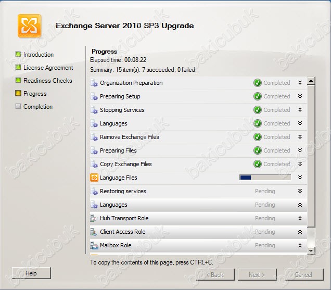The width and height of the screenshot is (331, 290).
Task: Collapse Client Access Role details chevron
Action: point(300,232)
